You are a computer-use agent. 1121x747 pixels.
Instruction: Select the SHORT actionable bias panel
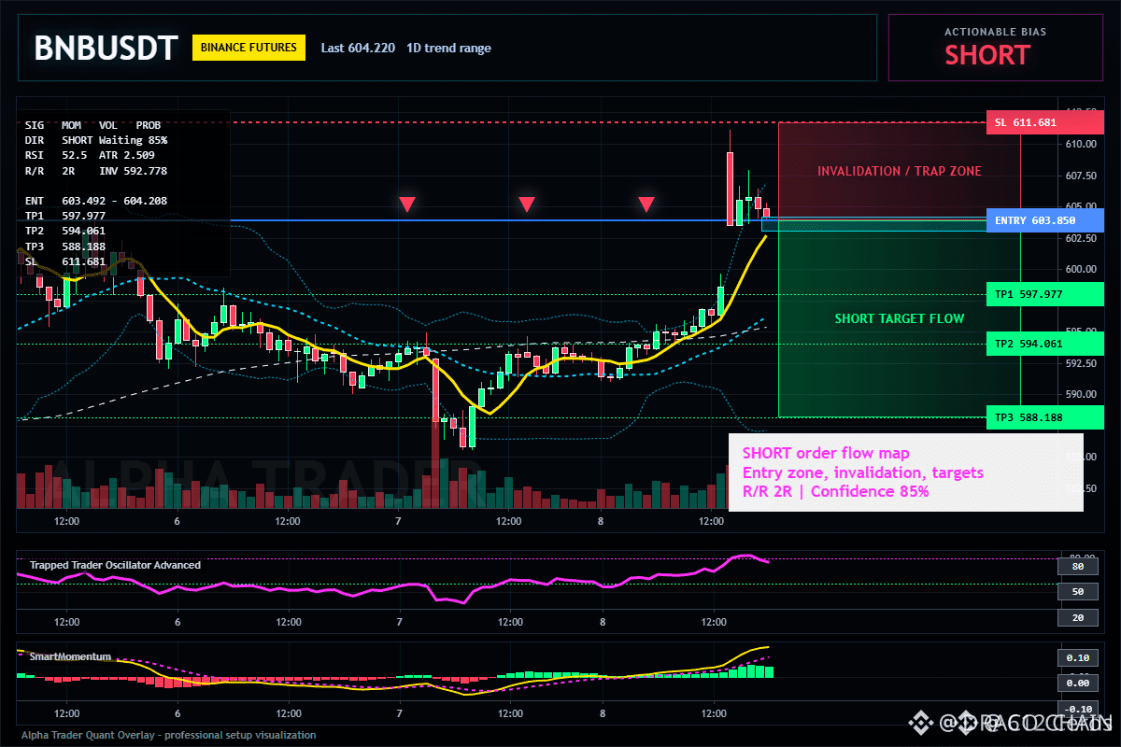pyautogui.click(x=995, y=47)
